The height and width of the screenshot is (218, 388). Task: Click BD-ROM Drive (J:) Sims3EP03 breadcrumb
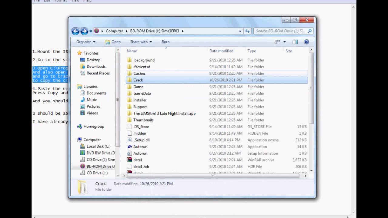click(x=155, y=31)
